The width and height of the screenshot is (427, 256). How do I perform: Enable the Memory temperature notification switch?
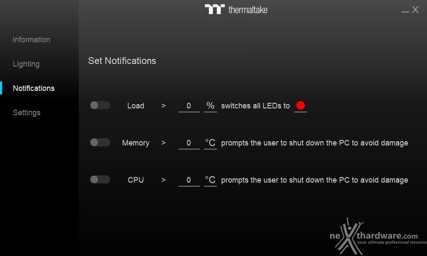100,142
